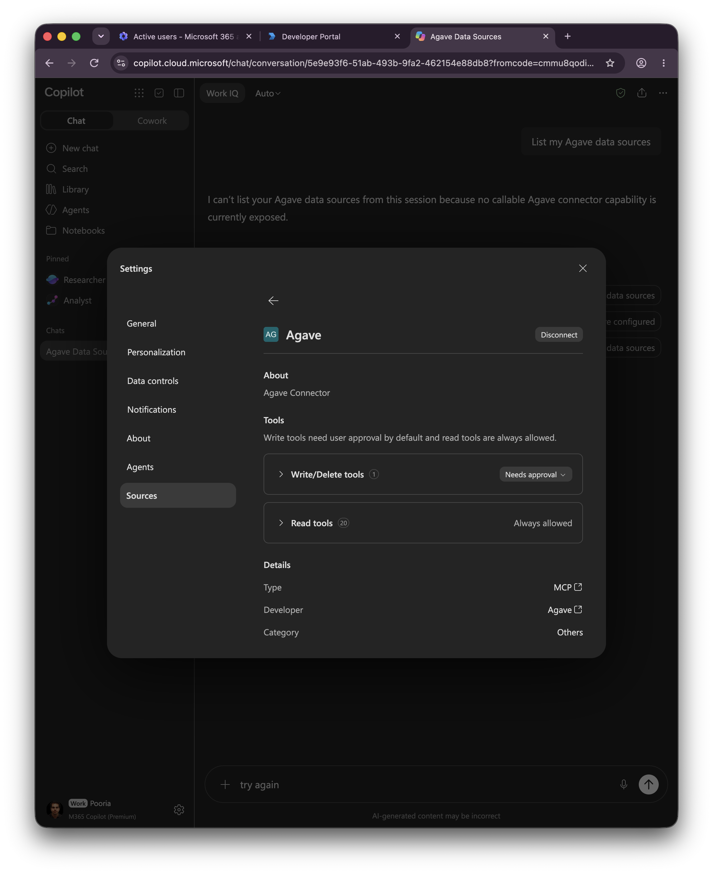Open the Auto model dropdown
Screen dimensions: 713x874
pyautogui.click(x=268, y=93)
